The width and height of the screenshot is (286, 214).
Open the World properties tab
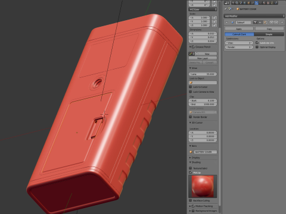pyautogui.click(x=245, y=3)
